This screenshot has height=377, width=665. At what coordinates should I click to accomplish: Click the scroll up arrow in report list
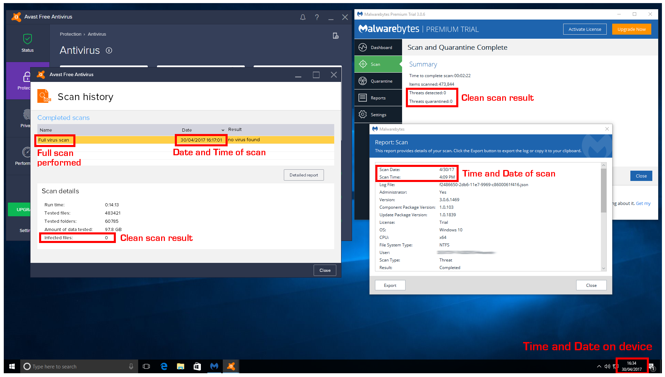[604, 166]
